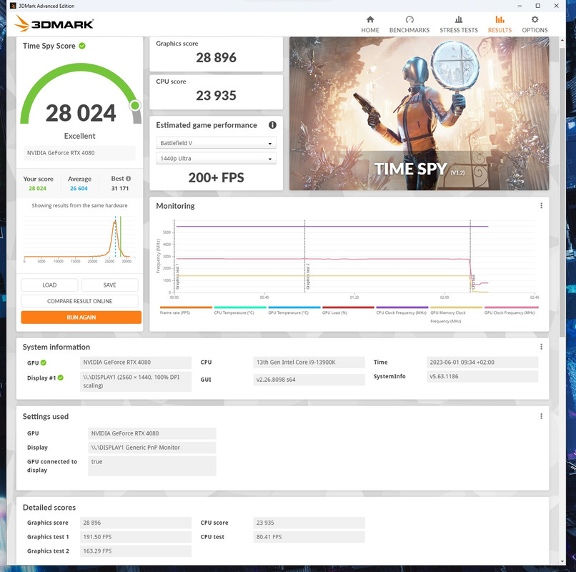Click the Display #1 resolution field 2560 × 1440

tap(136, 382)
